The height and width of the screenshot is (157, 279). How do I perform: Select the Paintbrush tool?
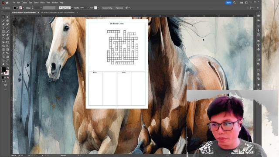click(7, 31)
